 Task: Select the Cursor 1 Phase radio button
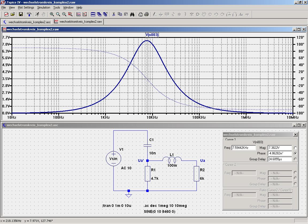(x=295, y=154)
